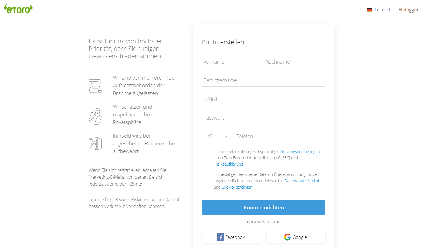Check the Nutzungsbedingungen acceptance checkbox

click(x=206, y=153)
